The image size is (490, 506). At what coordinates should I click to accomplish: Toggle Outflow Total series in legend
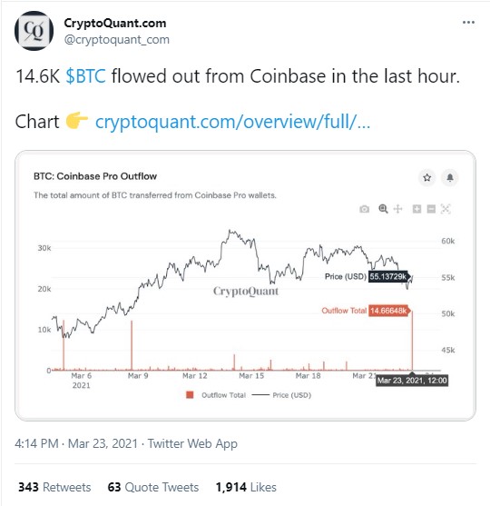click(216, 395)
